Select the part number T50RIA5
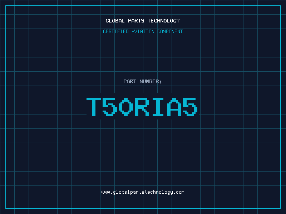 coord(142,107)
